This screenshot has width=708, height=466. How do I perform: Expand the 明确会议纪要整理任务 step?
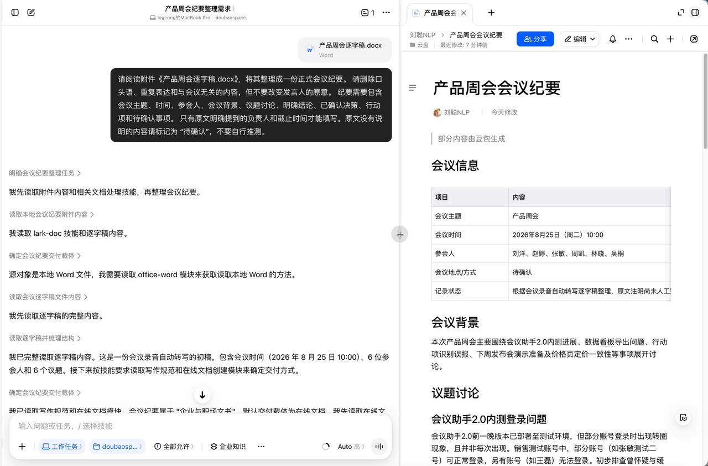[x=45, y=173]
